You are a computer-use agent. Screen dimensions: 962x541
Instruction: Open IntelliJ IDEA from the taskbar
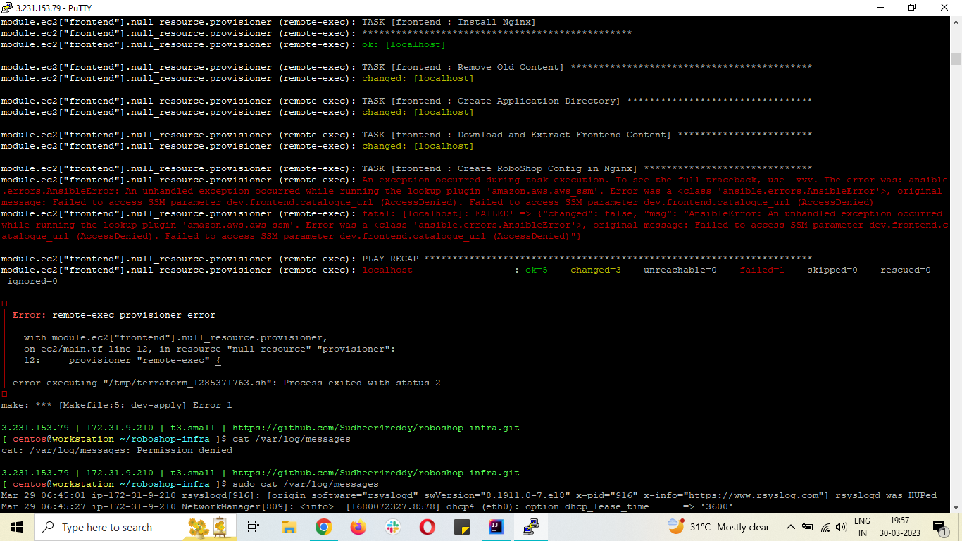496,527
